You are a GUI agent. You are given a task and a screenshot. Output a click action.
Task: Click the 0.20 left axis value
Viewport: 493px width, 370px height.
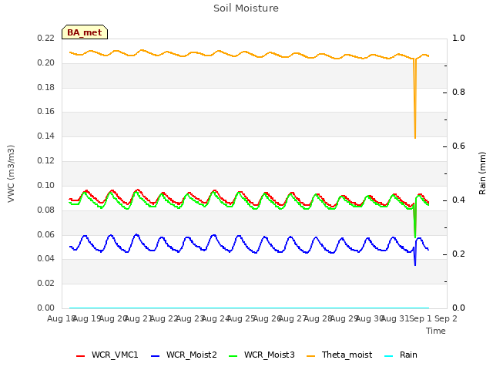46,62
